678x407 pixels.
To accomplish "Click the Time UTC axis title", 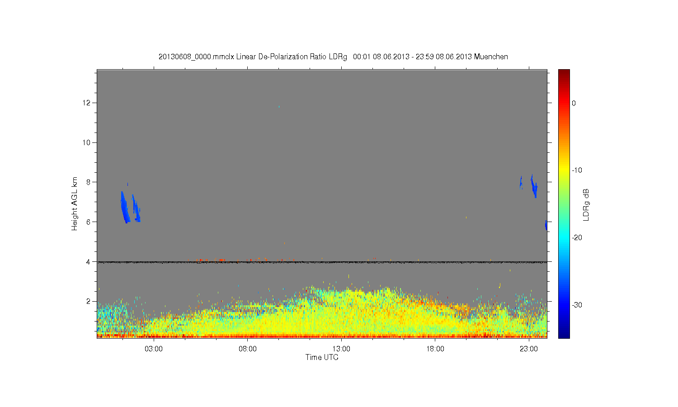I will click(x=322, y=357).
